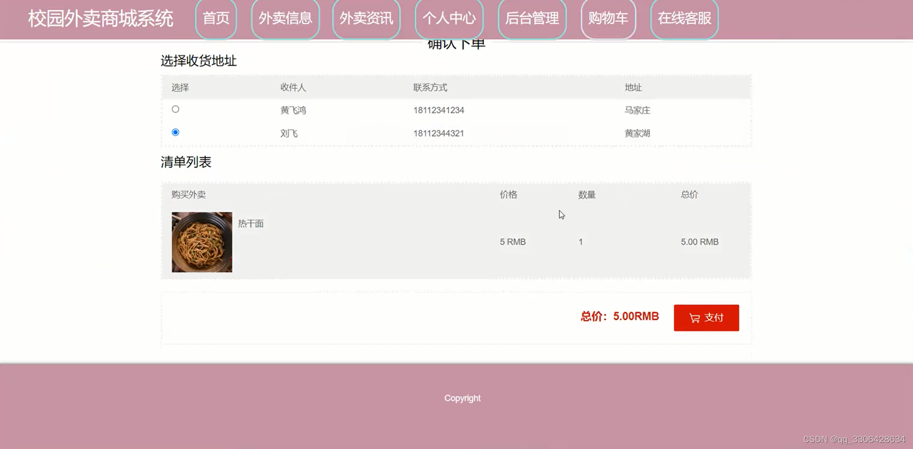Select the address radio button for 黄飞鸿
The image size is (913, 449).
coord(175,109)
